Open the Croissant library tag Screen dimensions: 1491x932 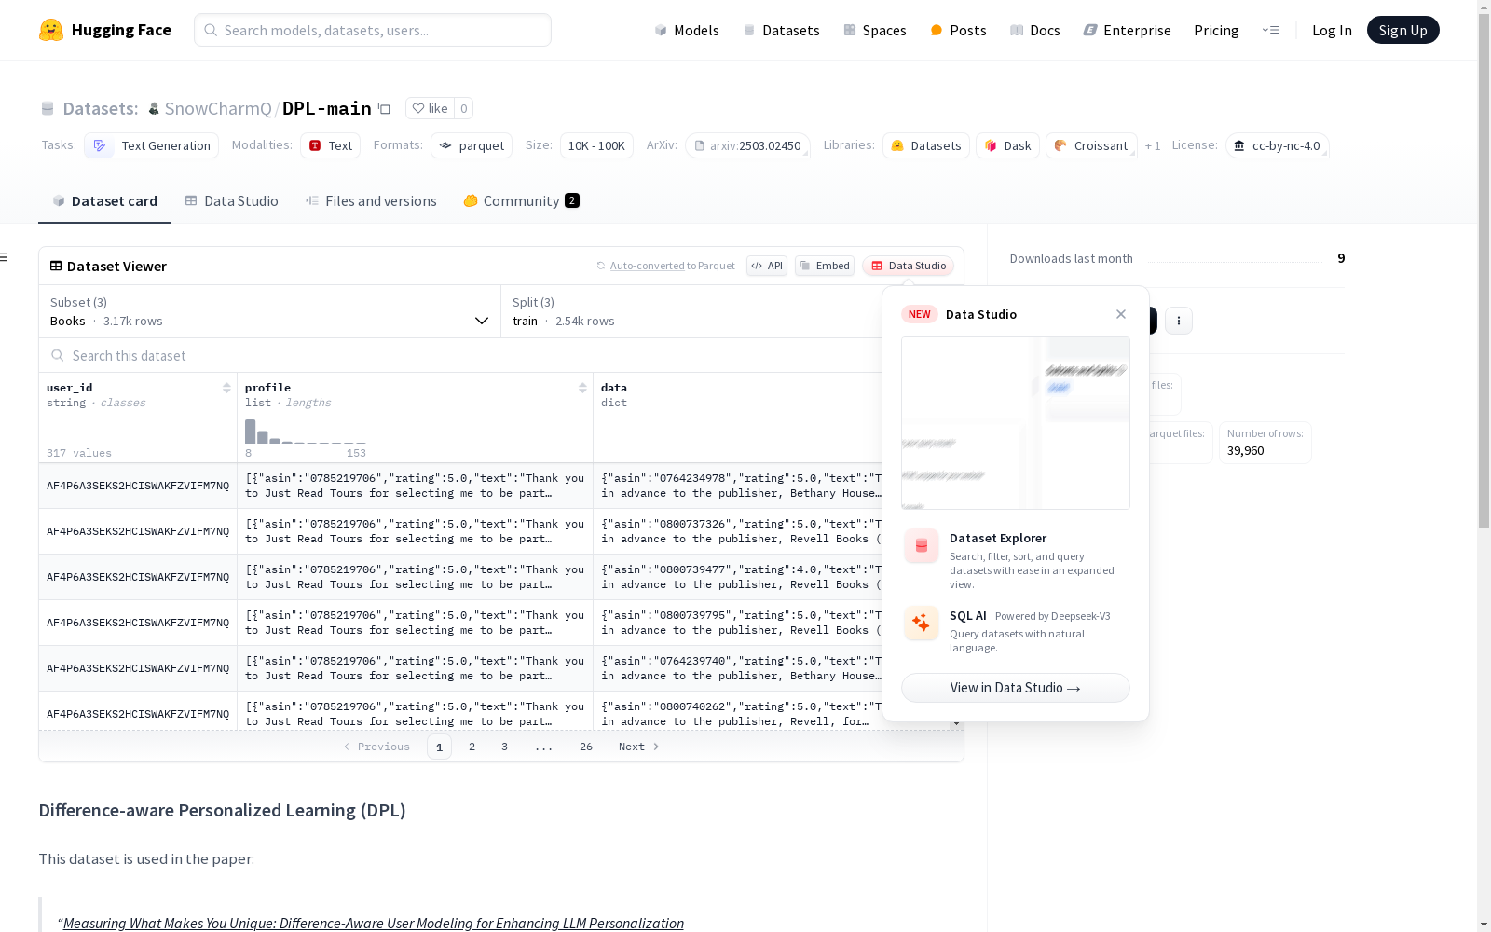point(1091,145)
